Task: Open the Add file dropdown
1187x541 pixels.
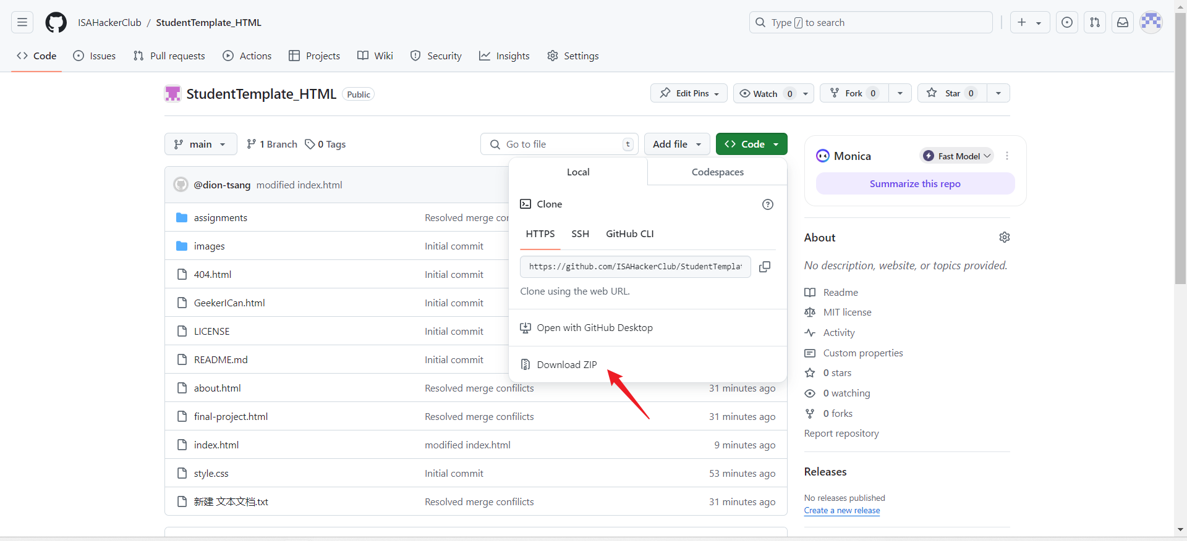Action: (x=677, y=144)
